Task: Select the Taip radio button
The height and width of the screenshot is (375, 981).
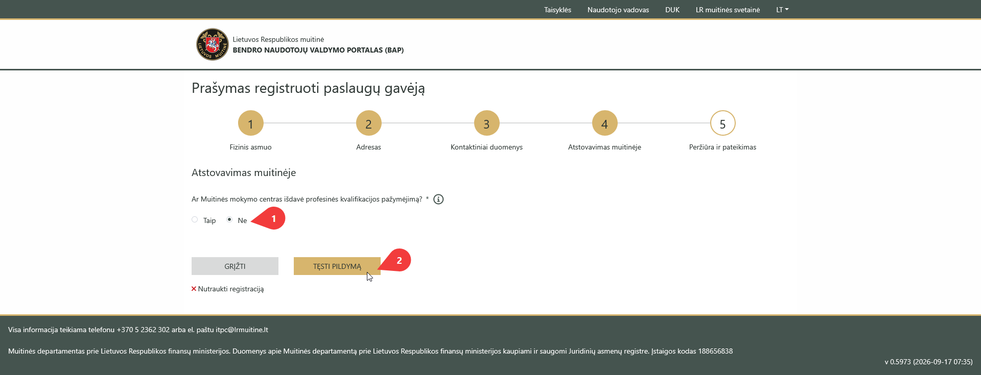Action: (195, 219)
